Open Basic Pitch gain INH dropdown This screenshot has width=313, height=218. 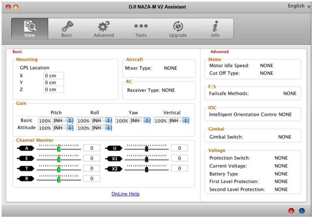coord(64,121)
